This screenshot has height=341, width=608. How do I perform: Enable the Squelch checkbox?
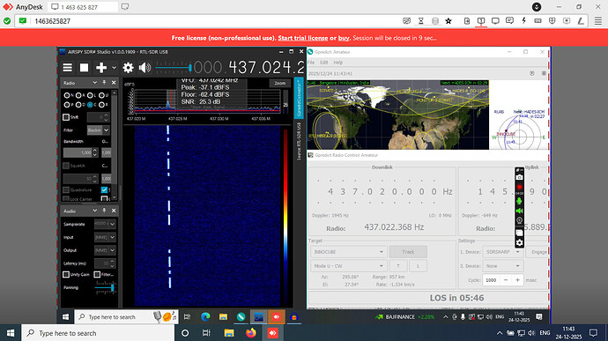(x=66, y=166)
